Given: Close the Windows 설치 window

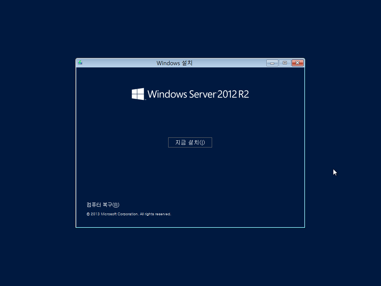Looking at the screenshot, I should point(297,63).
